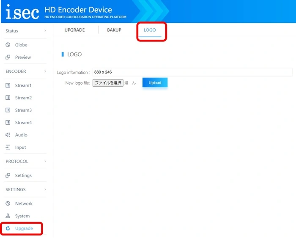296x238 pixels.
Task: Select the LOGO tab
Action: 150,30
